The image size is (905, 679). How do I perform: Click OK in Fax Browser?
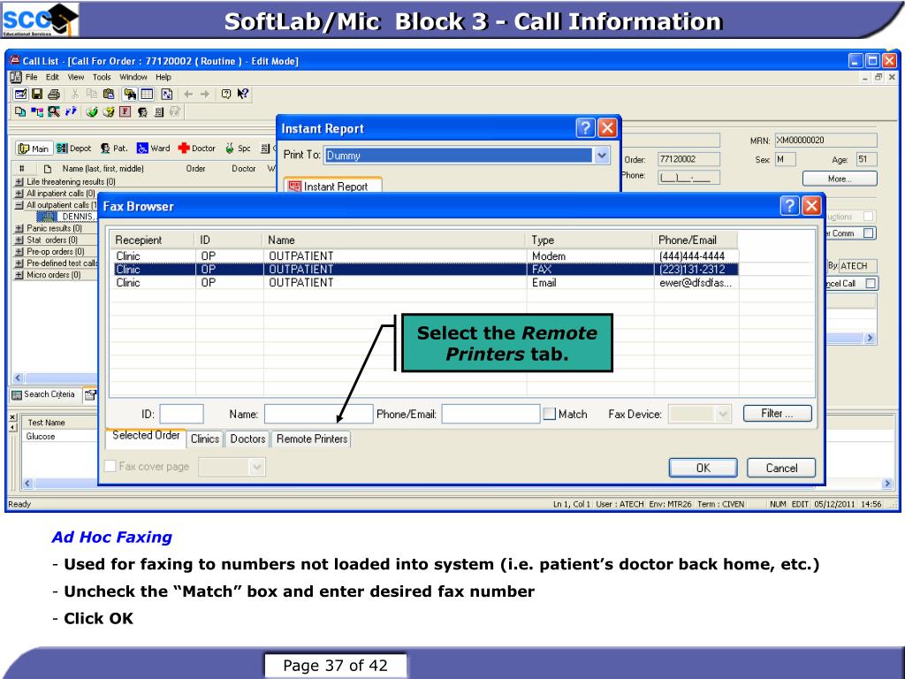tap(703, 468)
